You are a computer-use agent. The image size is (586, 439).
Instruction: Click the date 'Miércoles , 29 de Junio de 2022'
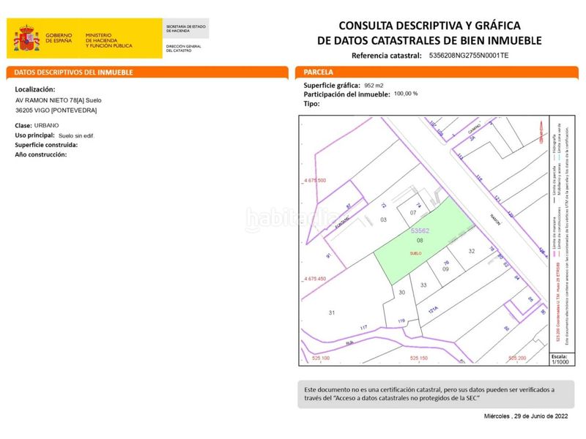tap(526, 416)
